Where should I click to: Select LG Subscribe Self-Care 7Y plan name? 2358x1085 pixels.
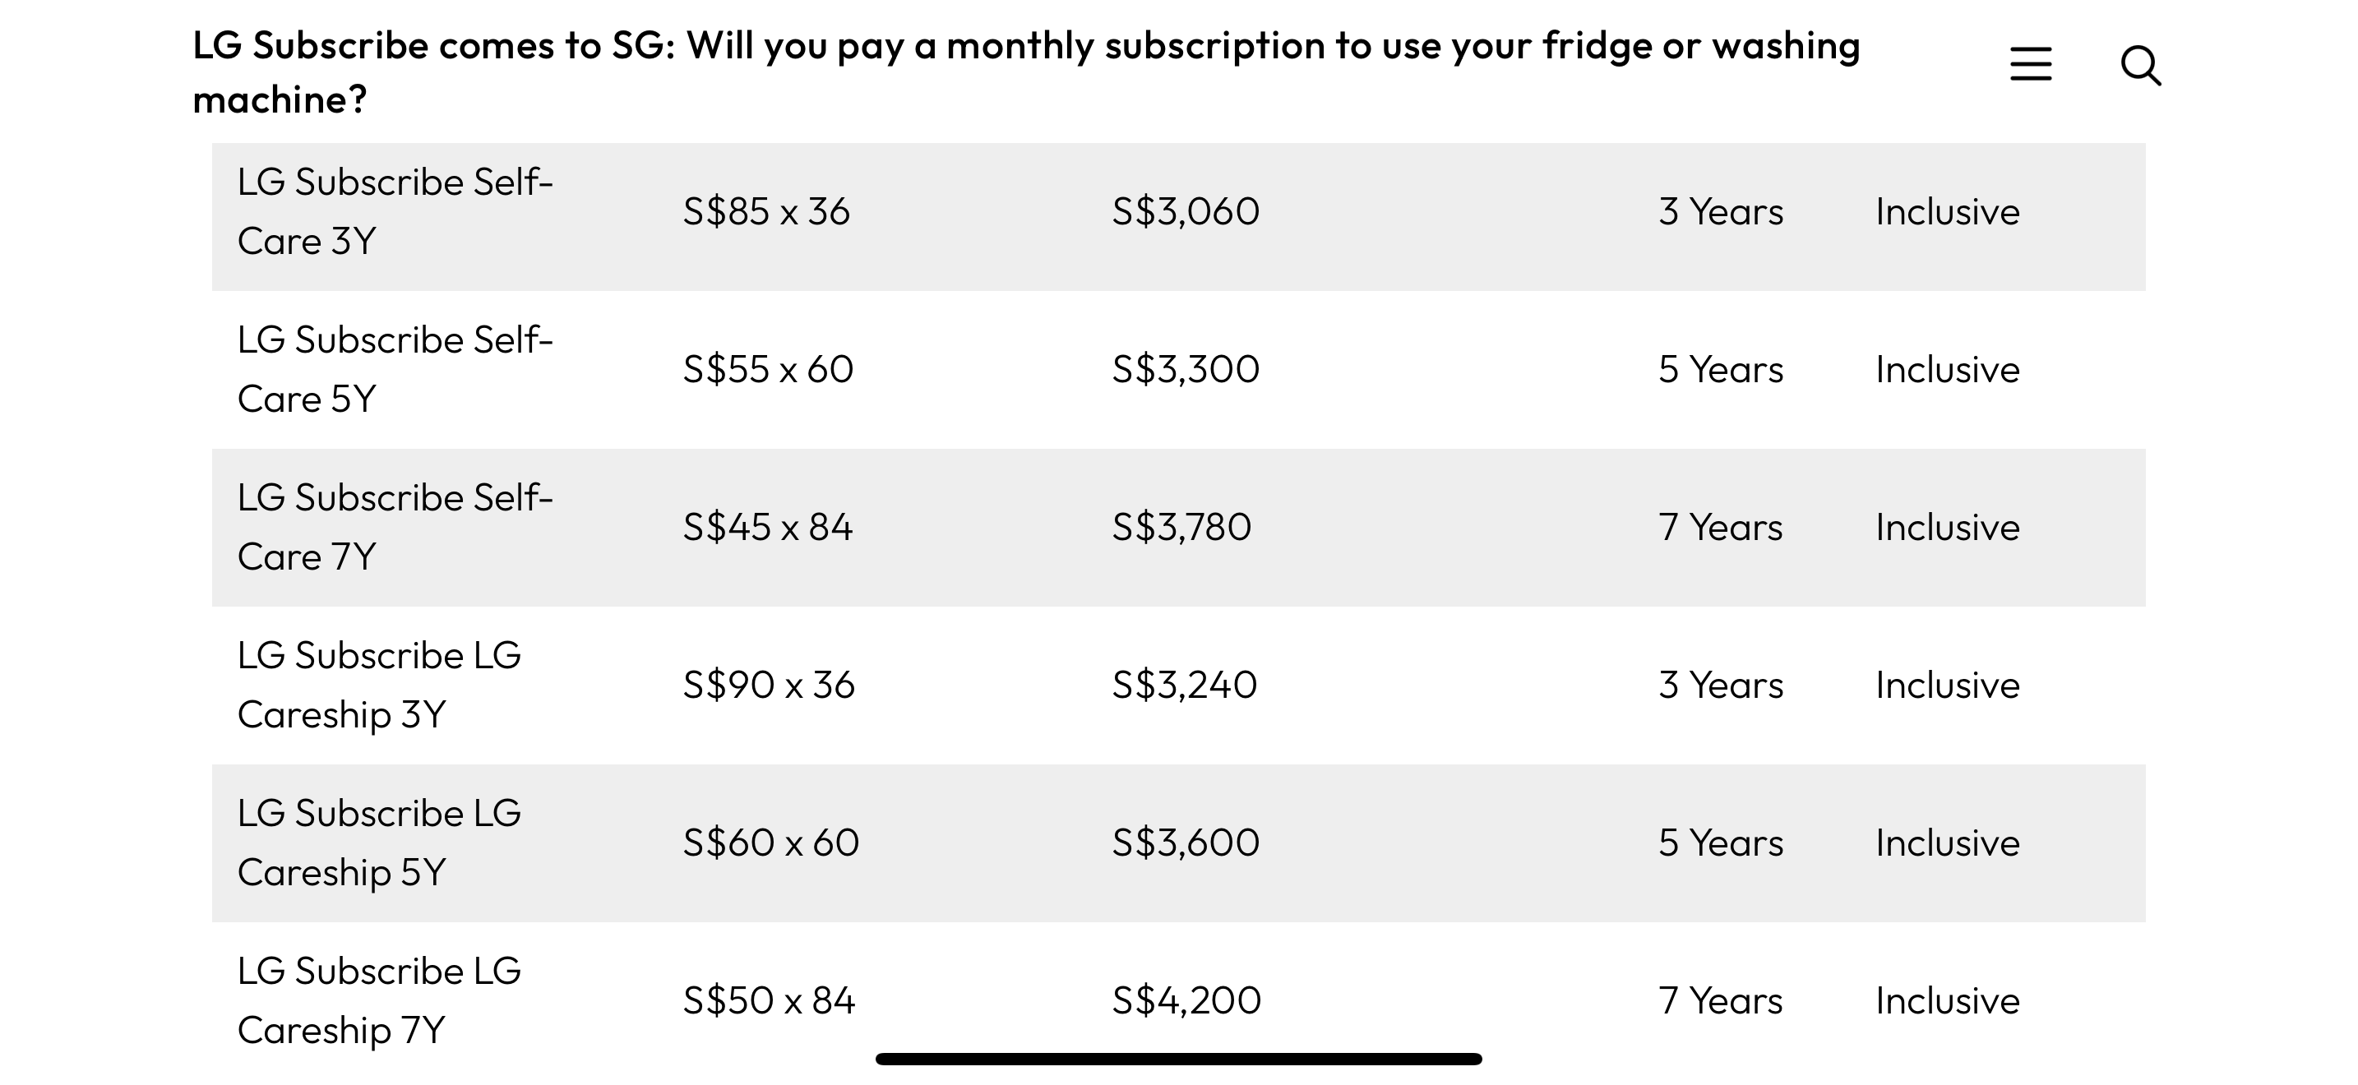[x=395, y=527]
